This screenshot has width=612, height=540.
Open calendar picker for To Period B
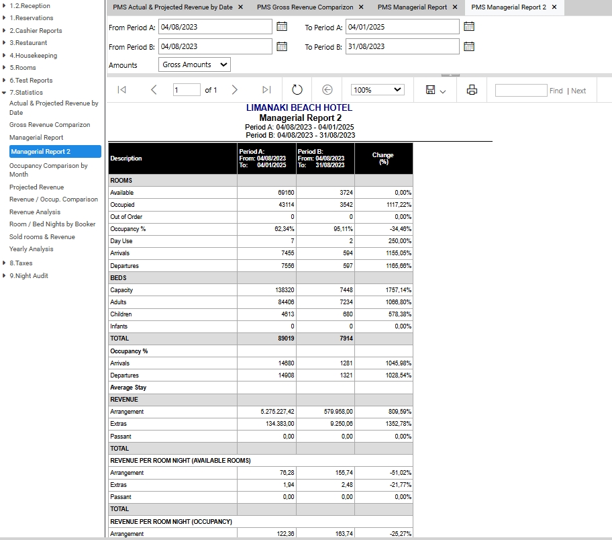pos(469,46)
